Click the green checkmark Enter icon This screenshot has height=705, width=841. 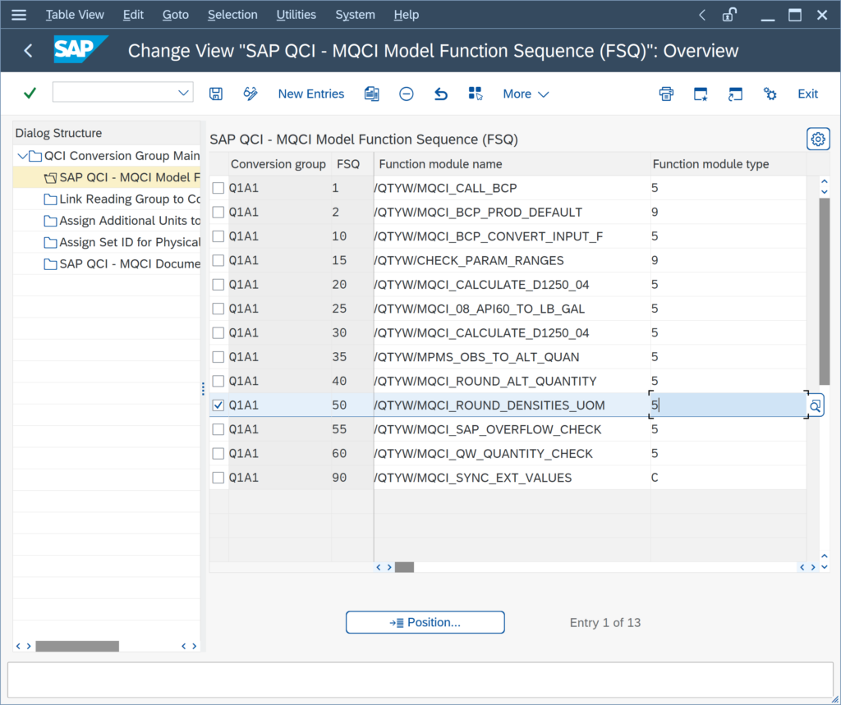tap(30, 94)
